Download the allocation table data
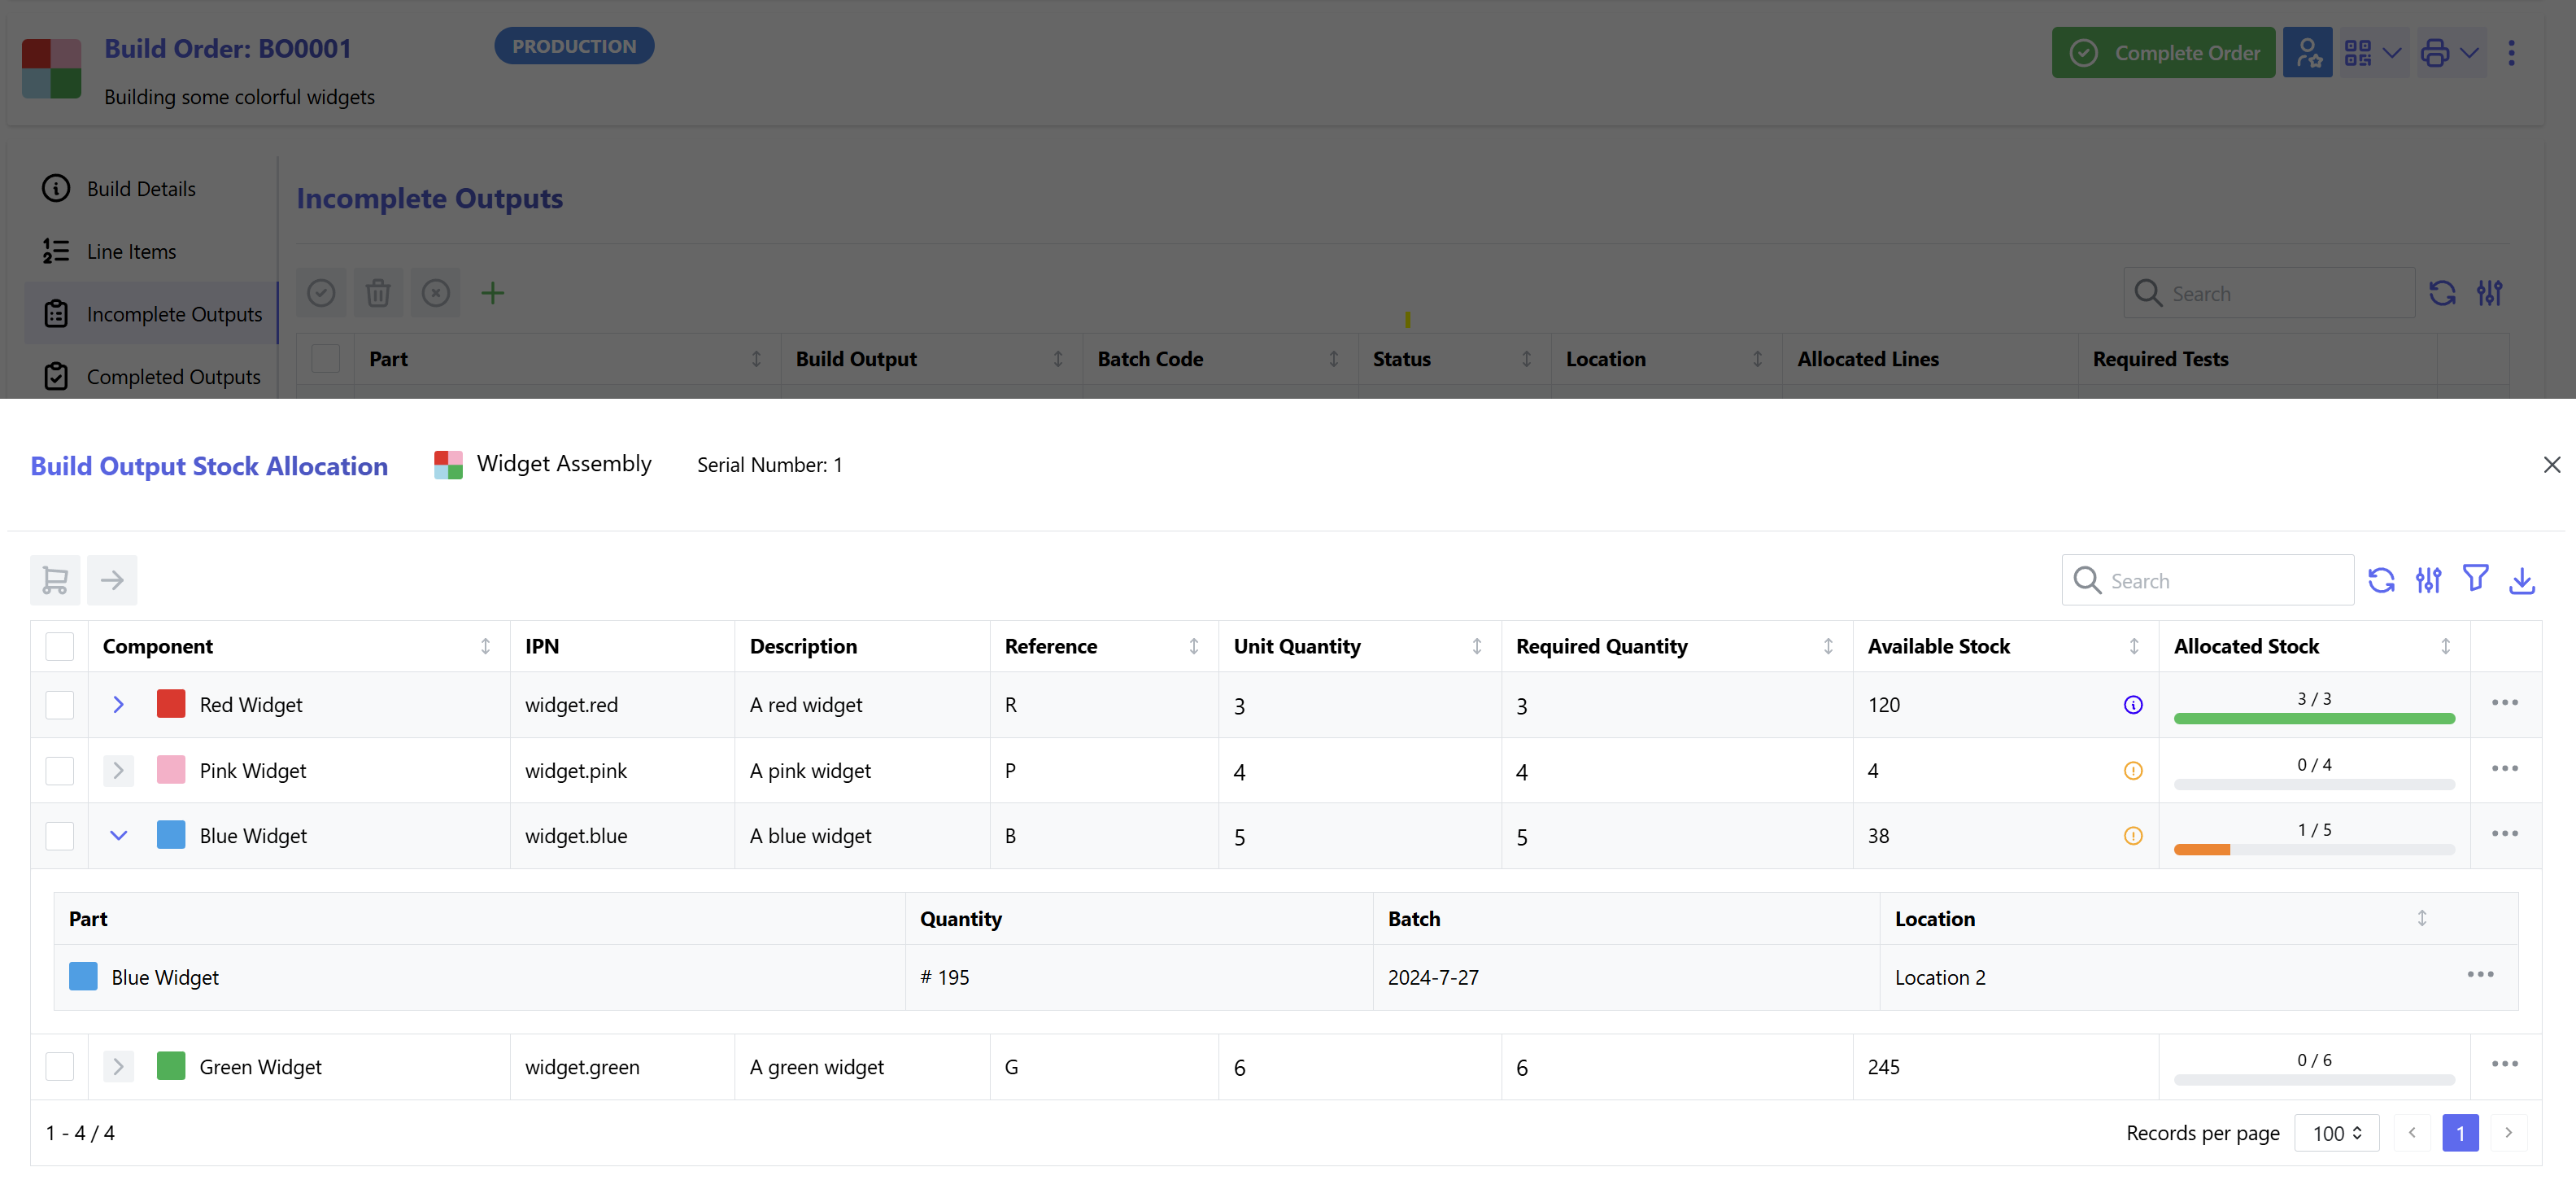Image resolution: width=2576 pixels, height=1189 pixels. [2523, 579]
